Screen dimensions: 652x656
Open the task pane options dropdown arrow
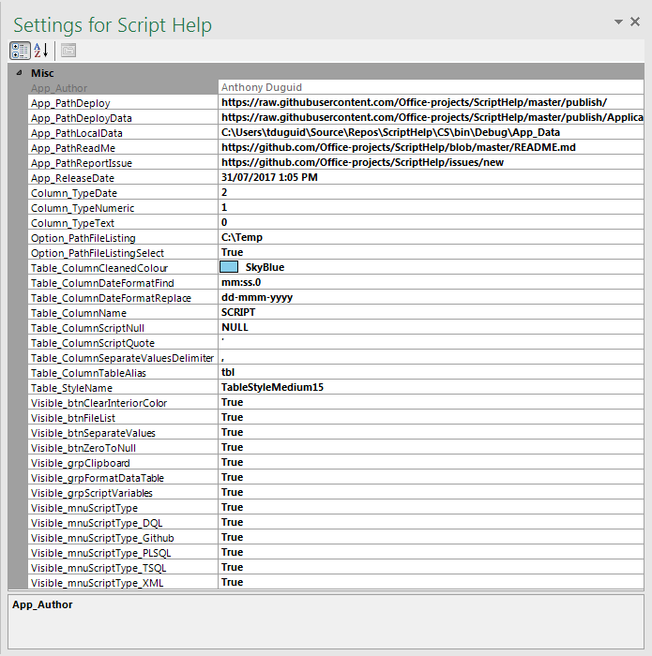point(618,22)
